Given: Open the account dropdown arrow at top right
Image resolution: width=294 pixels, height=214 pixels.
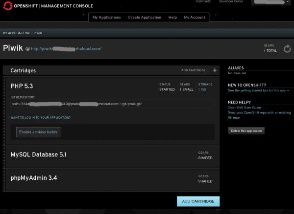Looking at the screenshot, I should (x=288, y=2).
